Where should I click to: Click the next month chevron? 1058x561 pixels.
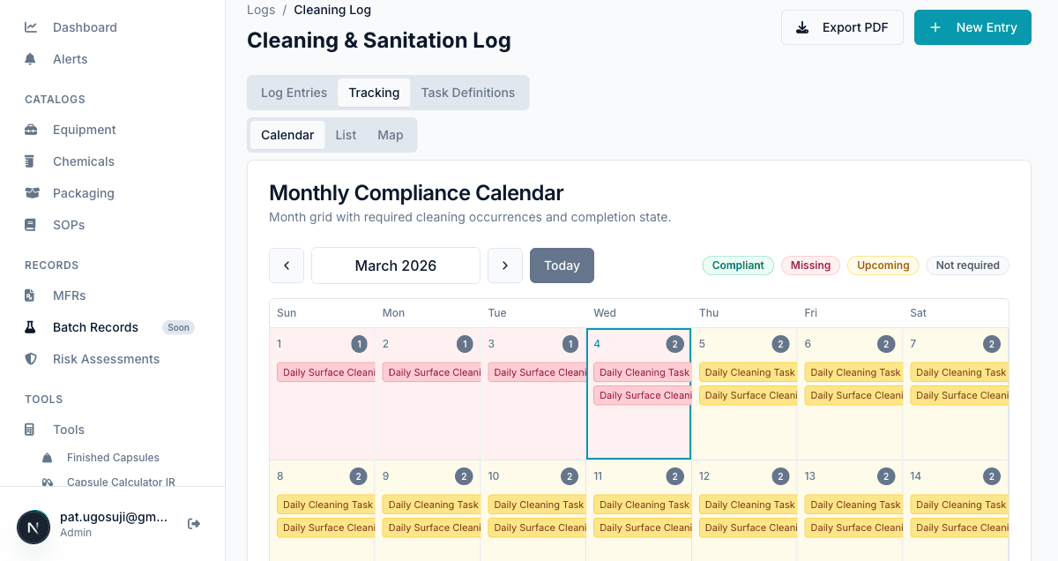pos(505,266)
